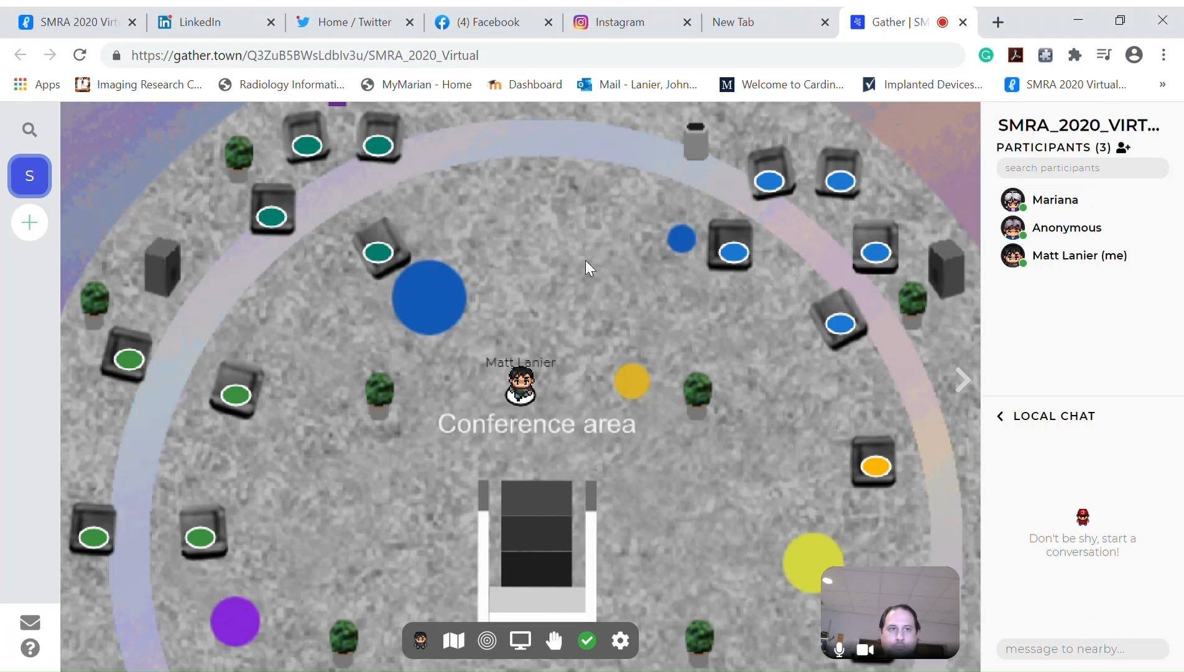1184x672 pixels.
Task: Close the Gather tab
Action: [963, 22]
